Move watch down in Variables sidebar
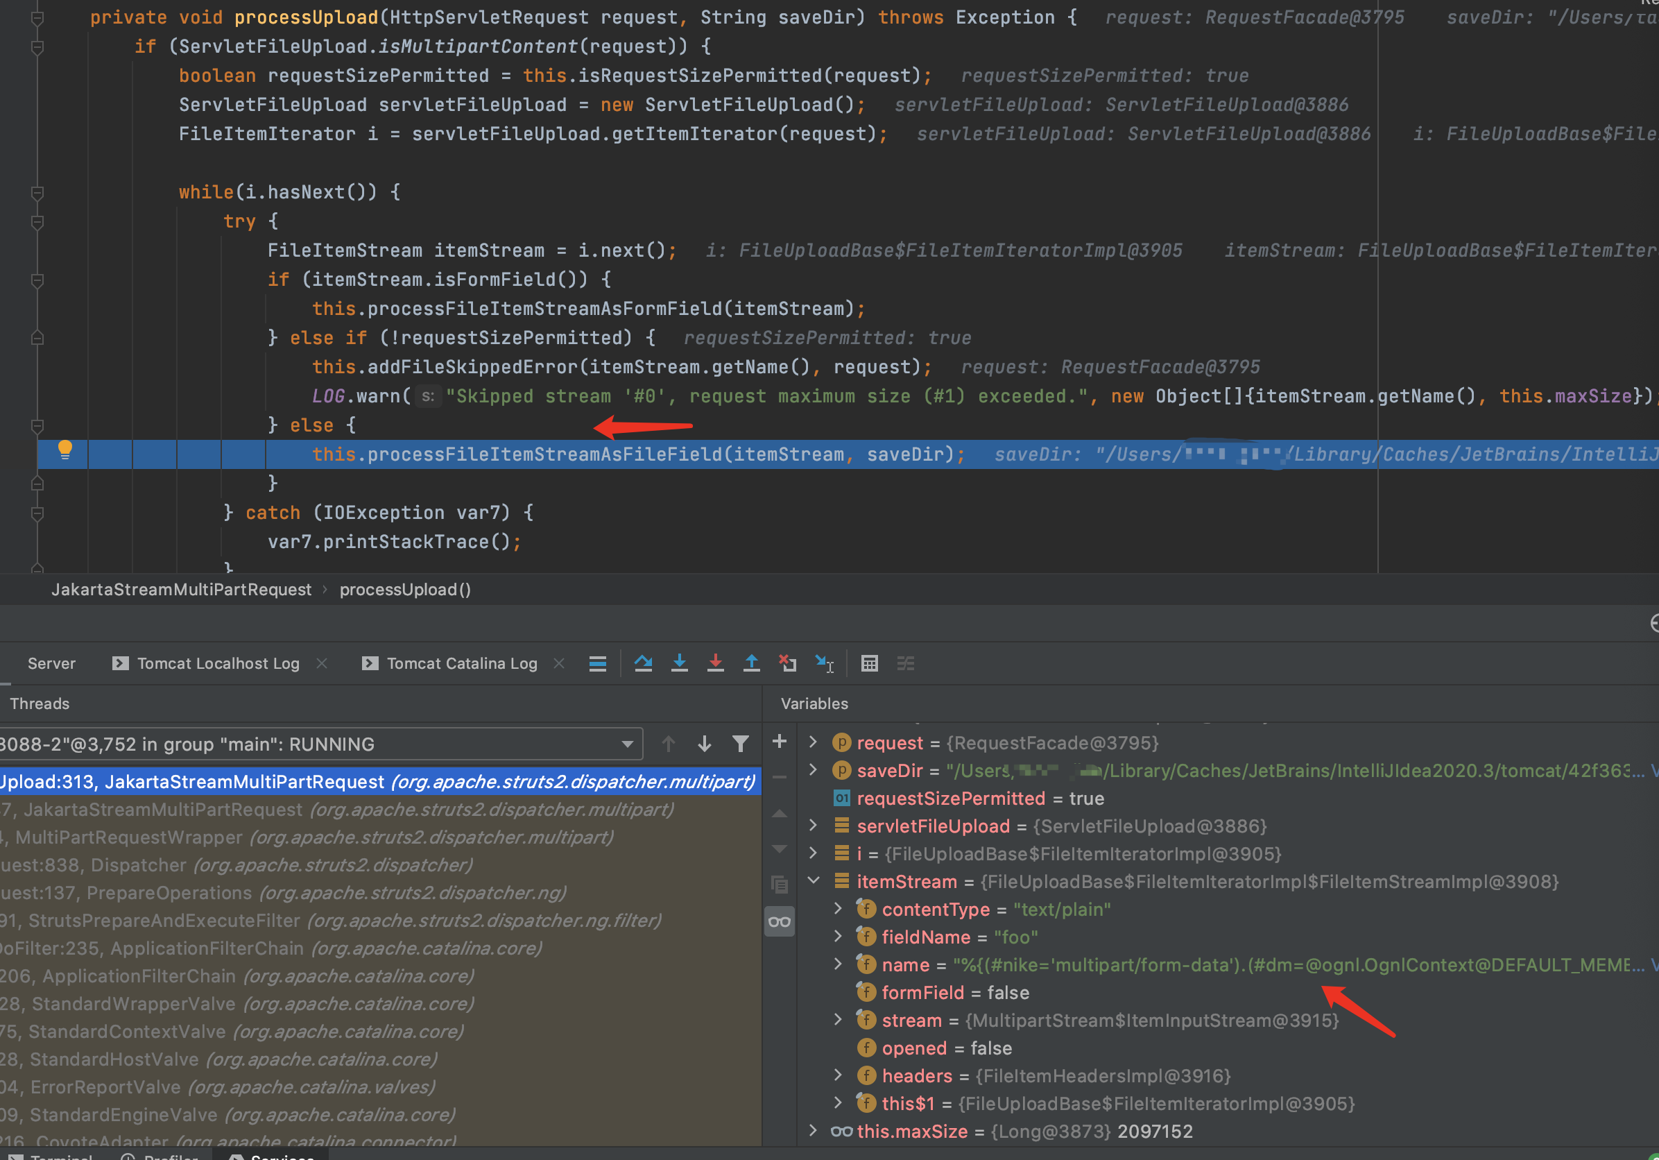This screenshot has height=1160, width=1659. pos(780,848)
